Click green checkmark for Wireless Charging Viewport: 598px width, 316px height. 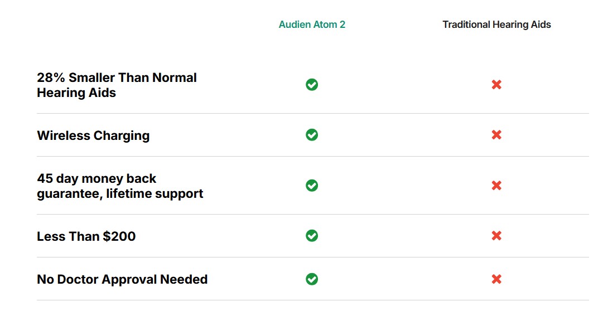pos(312,134)
